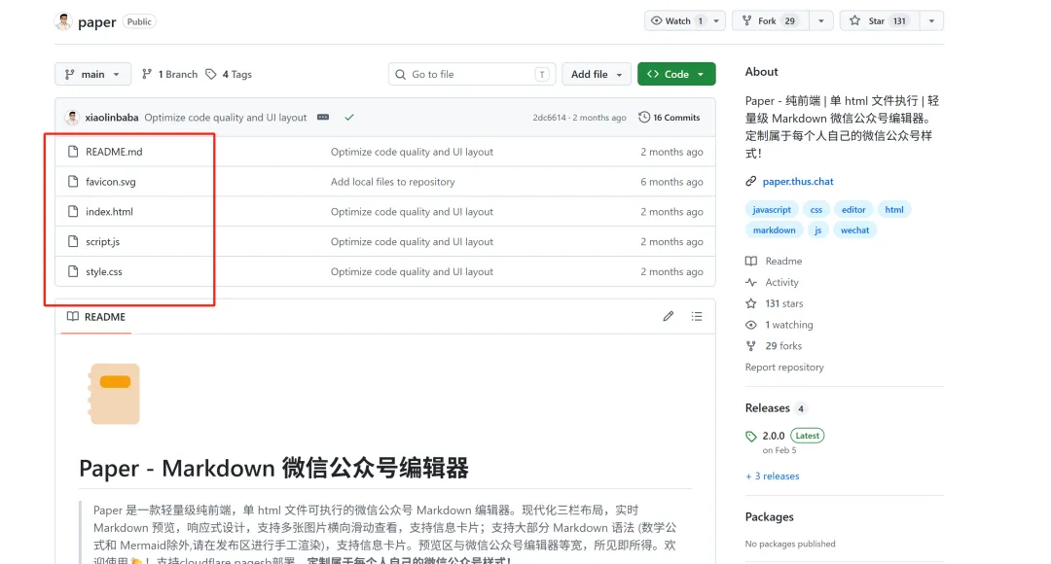This screenshot has height=564, width=1051.
Task: Click the search magnifier icon in Go to file
Action: [x=401, y=74]
